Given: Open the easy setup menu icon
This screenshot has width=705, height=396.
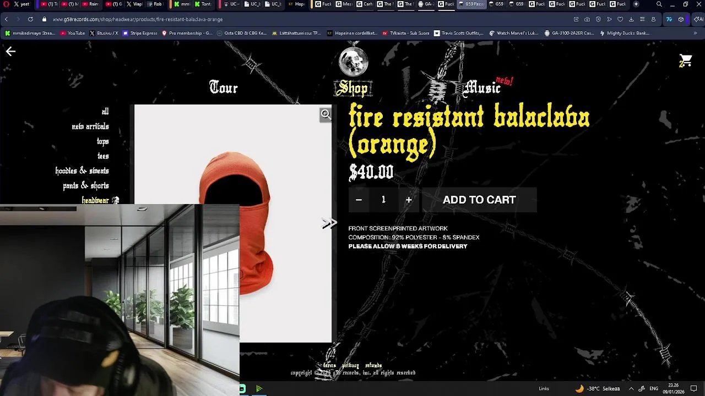Looking at the screenshot, I should [x=642, y=19].
